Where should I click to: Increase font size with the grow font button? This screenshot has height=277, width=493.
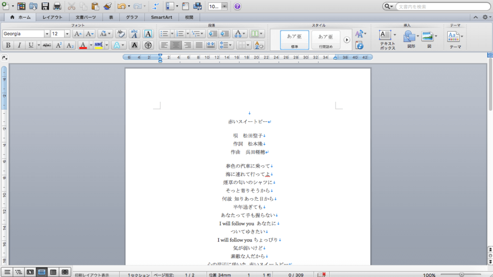78,34
